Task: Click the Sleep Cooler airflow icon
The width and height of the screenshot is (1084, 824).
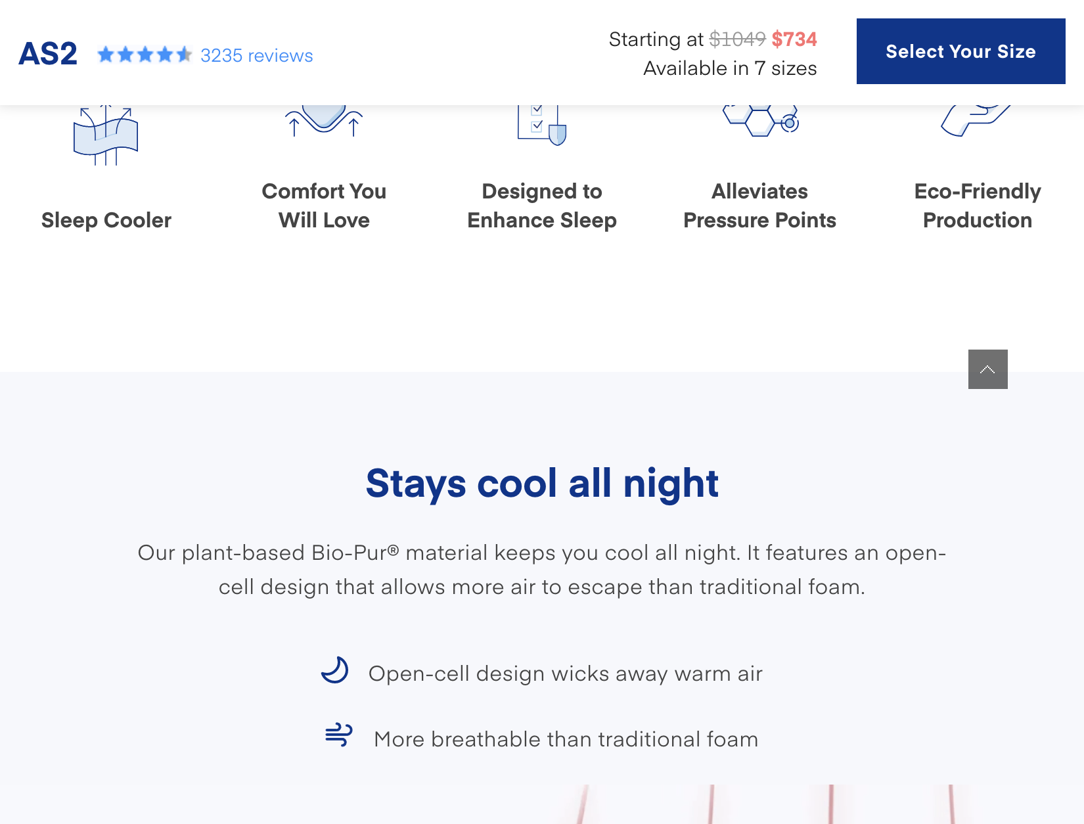Action: click(106, 135)
